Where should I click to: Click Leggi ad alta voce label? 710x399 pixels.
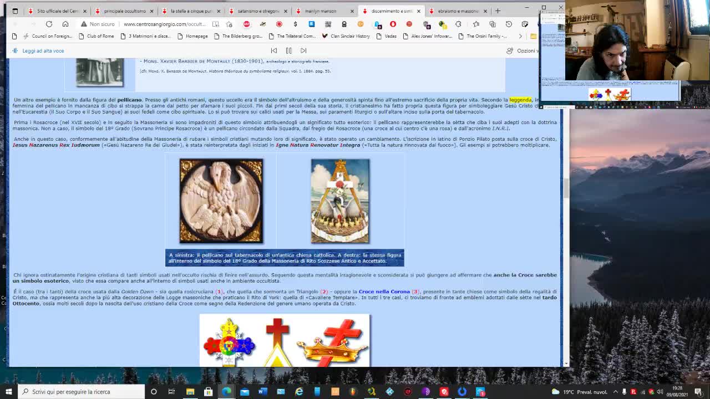[x=43, y=50]
